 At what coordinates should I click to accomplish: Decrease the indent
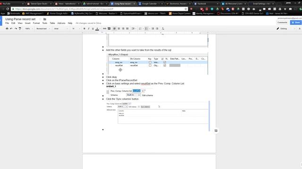click(x=153, y=29)
